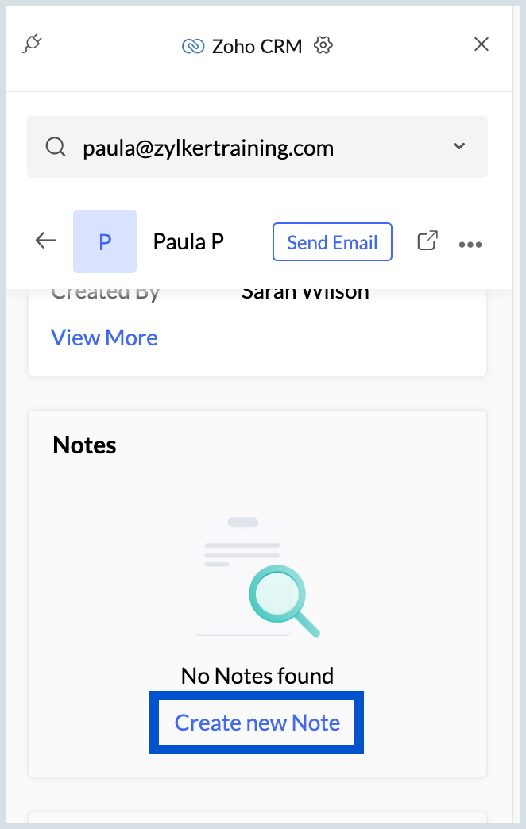
Task: Click the No Notes found message
Action: pos(257,676)
